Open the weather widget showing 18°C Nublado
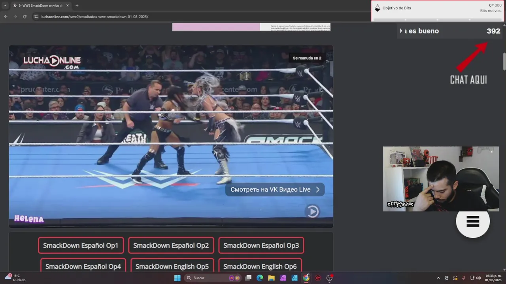506x284 pixels. point(15,278)
